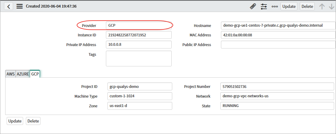The width and height of the screenshot is (336, 134).
Task: Click the 'Public IP Address' label
Action: pyautogui.click(x=197, y=45)
